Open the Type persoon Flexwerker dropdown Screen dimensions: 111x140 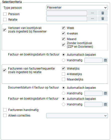click(x=77, y=8)
